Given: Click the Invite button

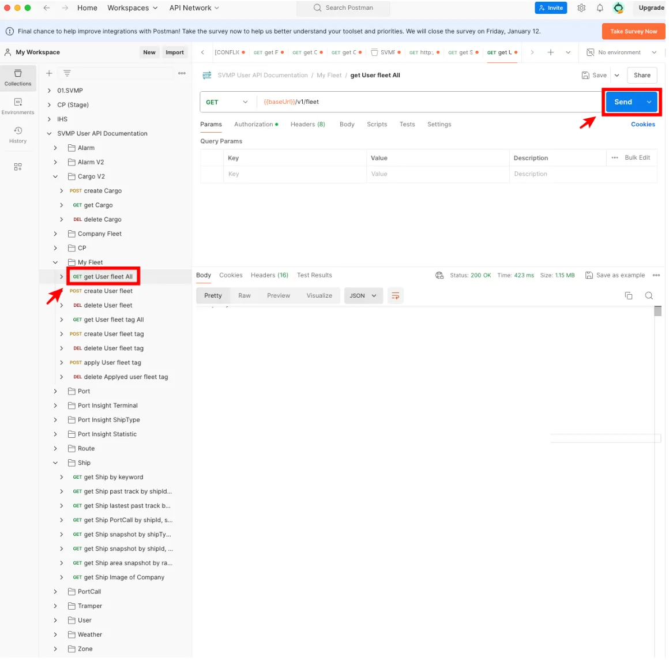Looking at the screenshot, I should [x=552, y=8].
